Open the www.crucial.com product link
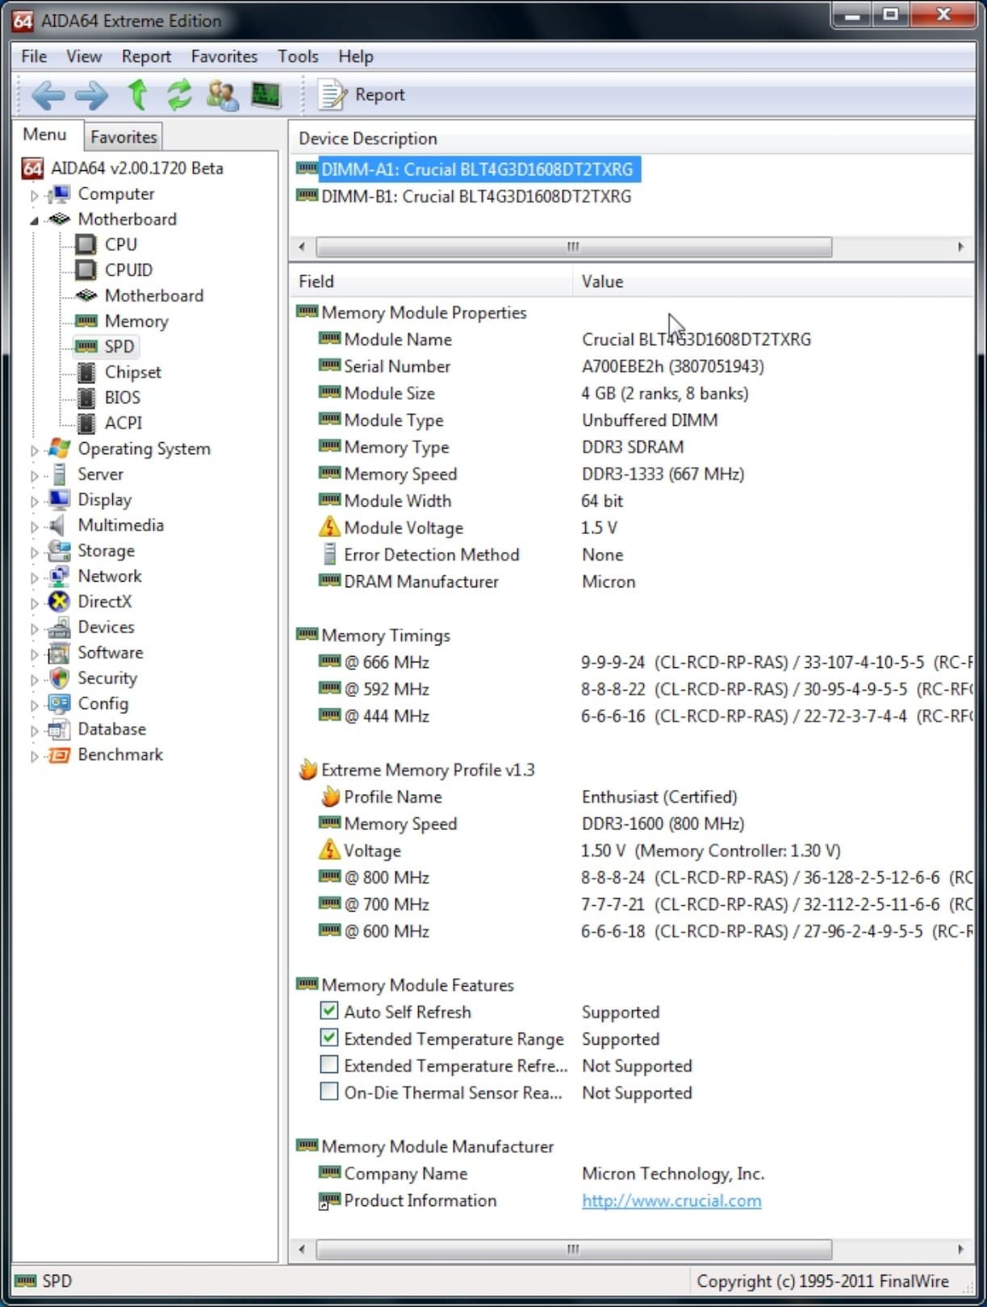The width and height of the screenshot is (987, 1307). [671, 1201]
